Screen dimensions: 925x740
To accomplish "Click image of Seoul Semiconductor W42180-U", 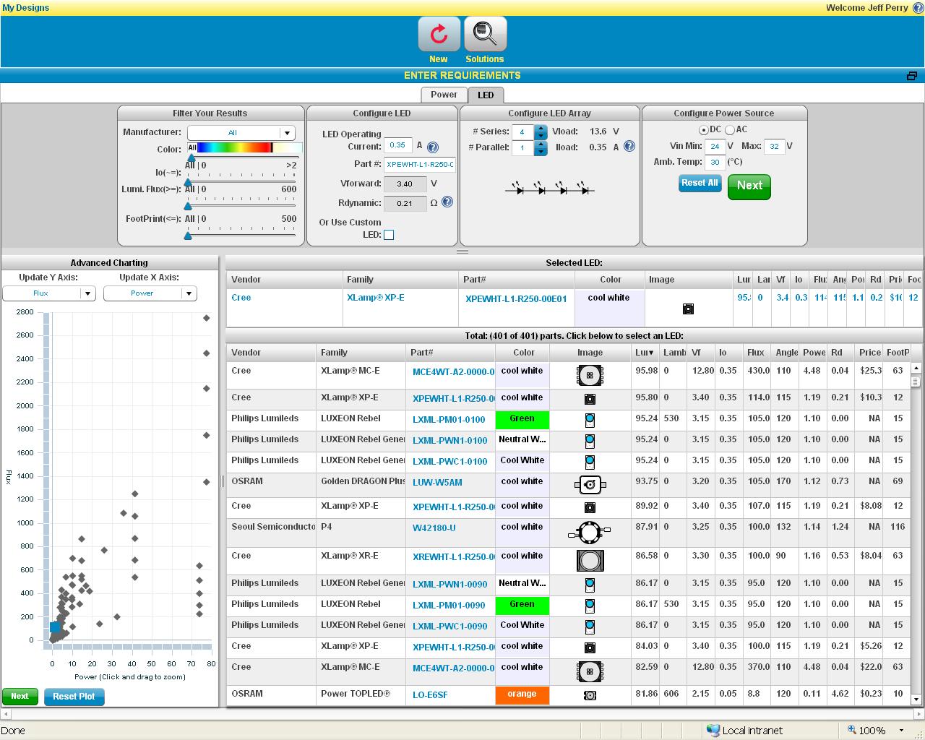I will click(x=590, y=533).
